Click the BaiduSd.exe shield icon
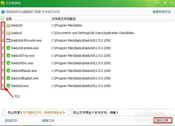The height and width of the screenshot is (126, 175). [8, 86]
